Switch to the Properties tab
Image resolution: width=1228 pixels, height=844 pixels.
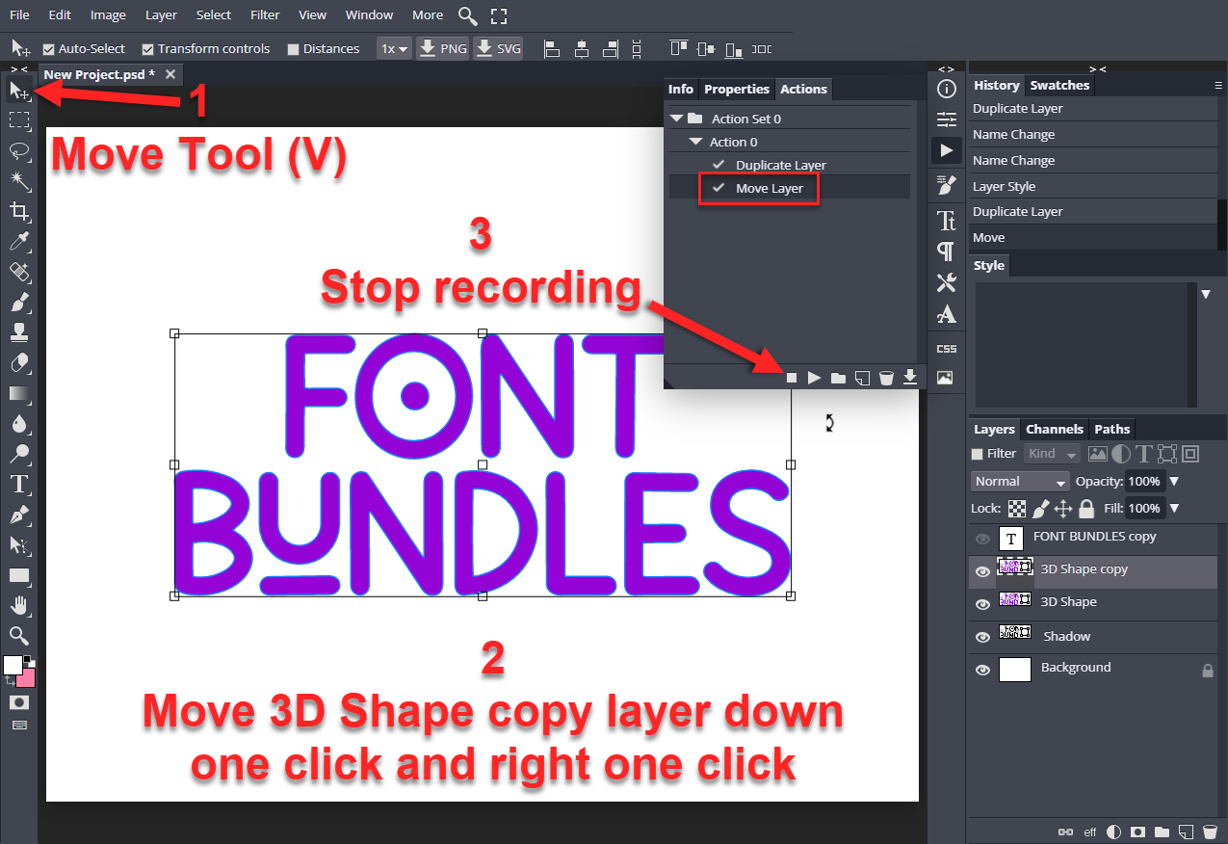pos(737,89)
